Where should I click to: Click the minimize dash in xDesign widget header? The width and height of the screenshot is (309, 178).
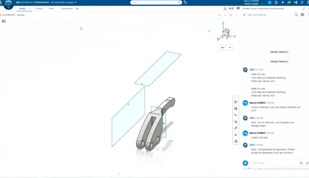click(225, 15)
